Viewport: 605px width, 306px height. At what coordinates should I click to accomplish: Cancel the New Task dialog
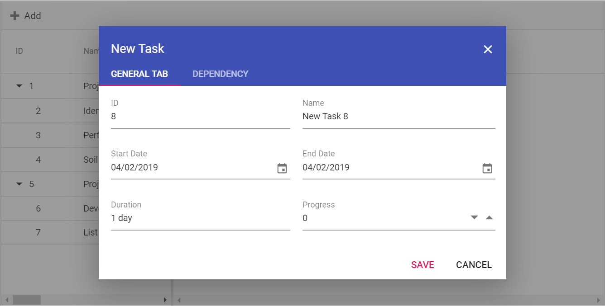pos(474,265)
